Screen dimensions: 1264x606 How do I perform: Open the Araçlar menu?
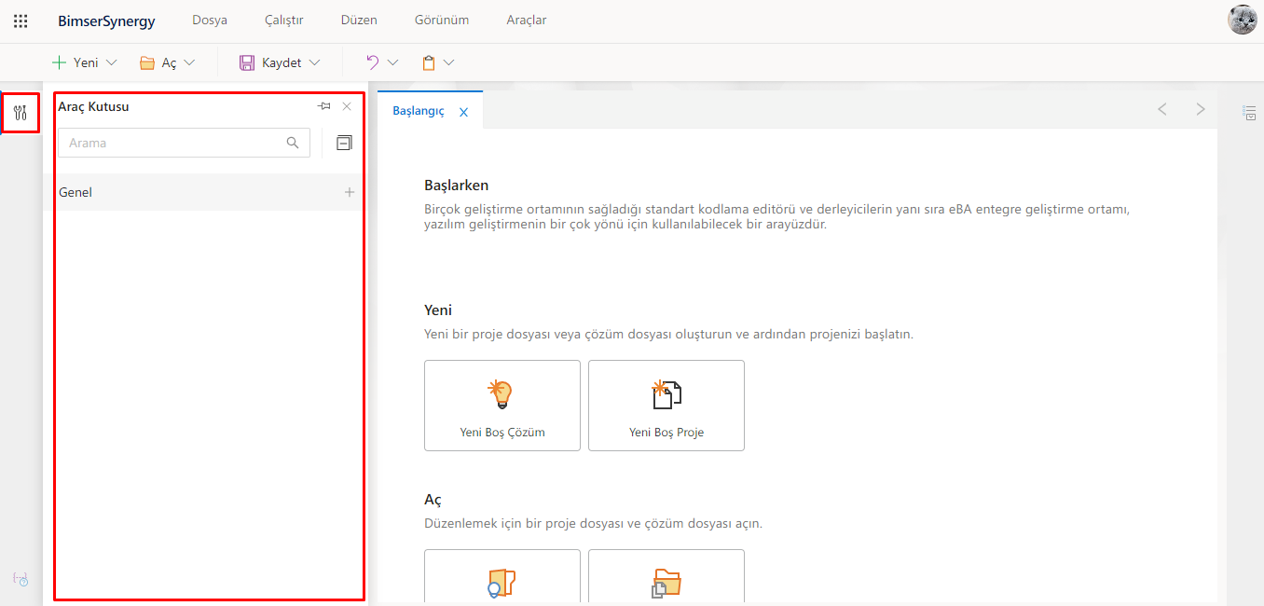526,21
